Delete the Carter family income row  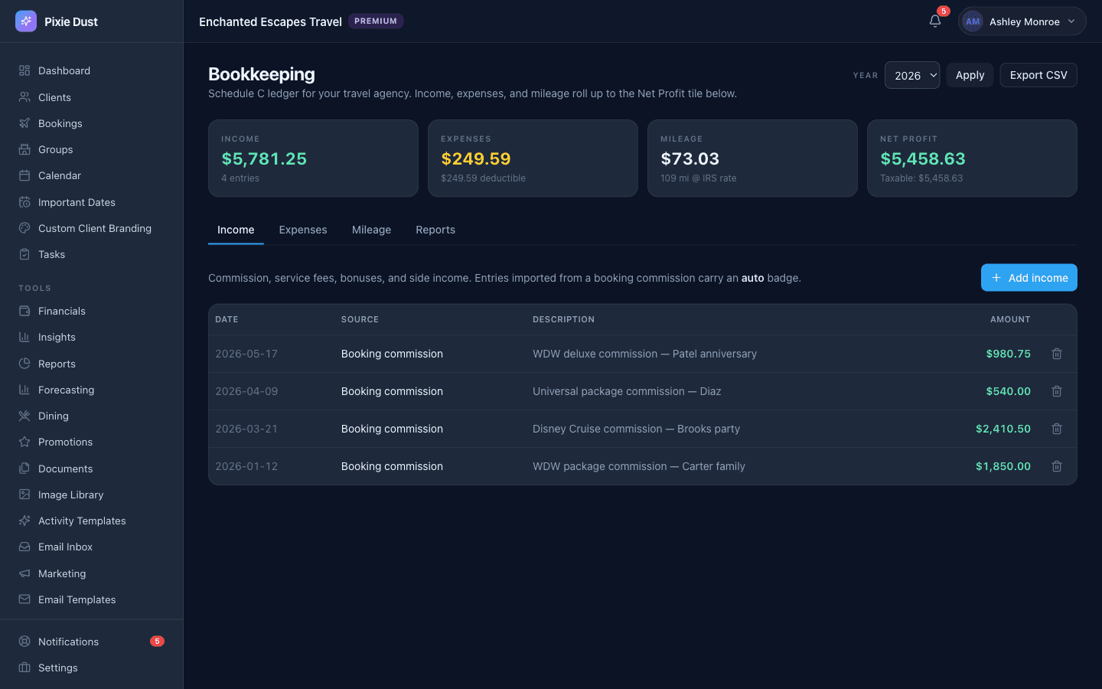coord(1057,466)
